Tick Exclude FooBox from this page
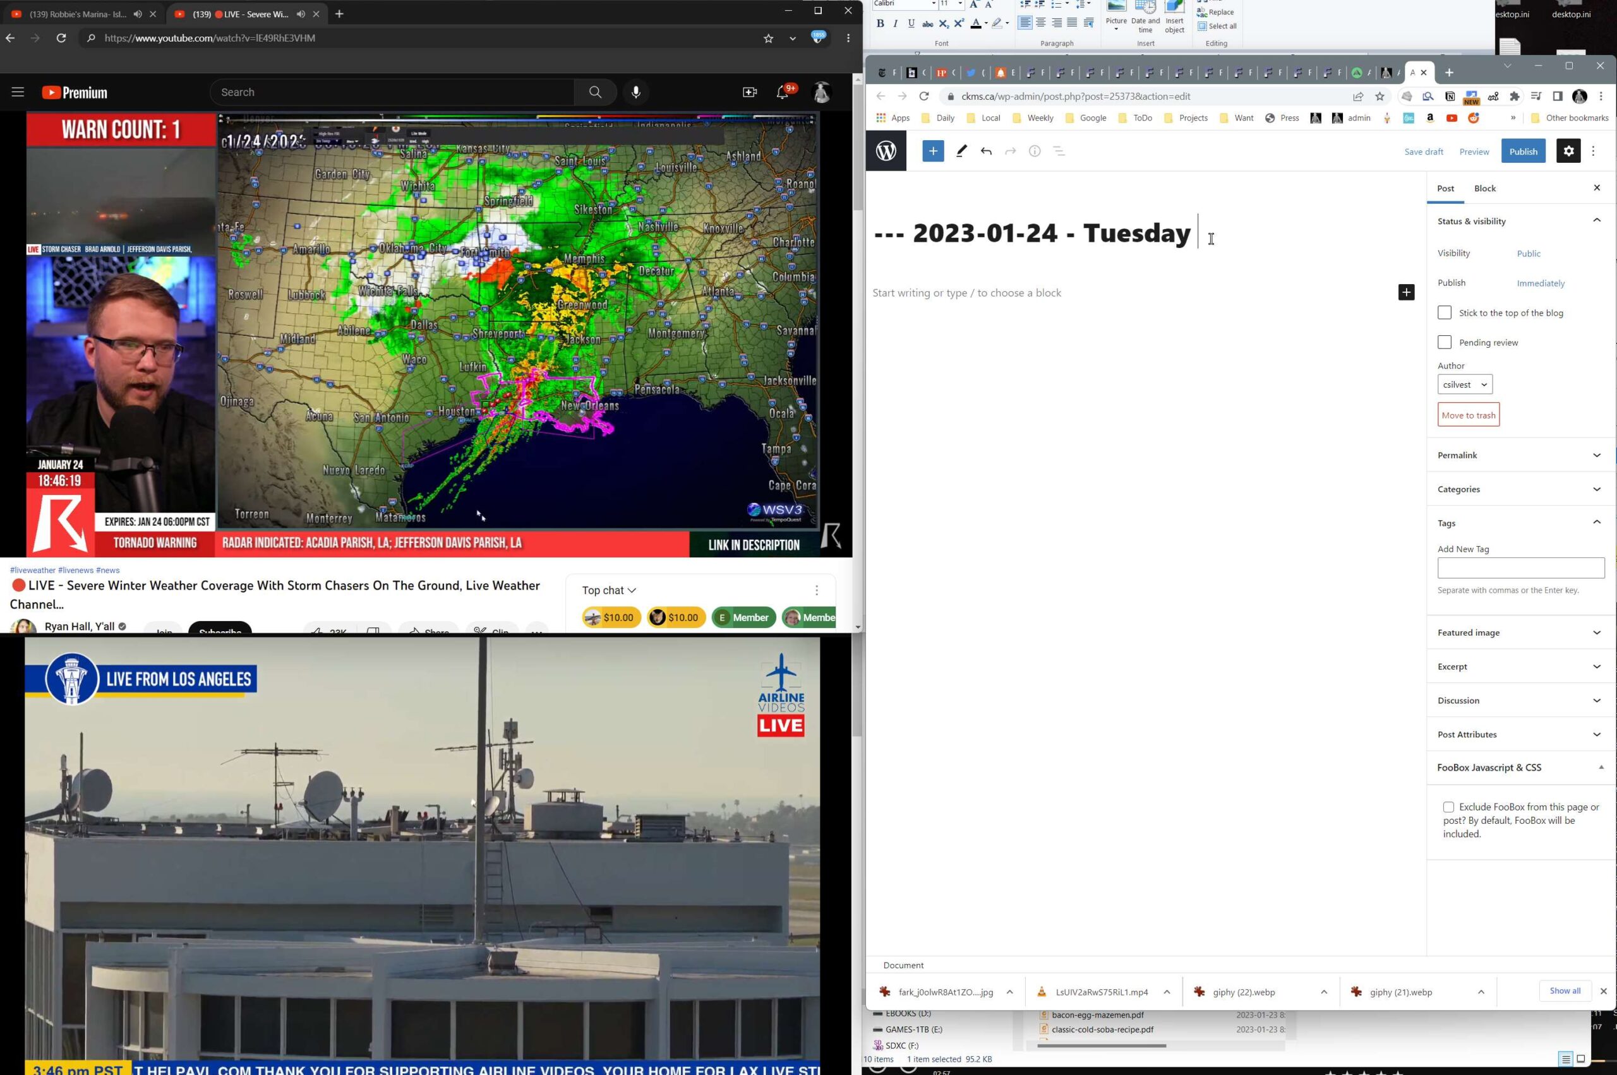This screenshot has height=1075, width=1617. [x=1448, y=807]
